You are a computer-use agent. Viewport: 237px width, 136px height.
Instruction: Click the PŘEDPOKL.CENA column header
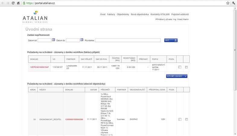(x=157, y=90)
